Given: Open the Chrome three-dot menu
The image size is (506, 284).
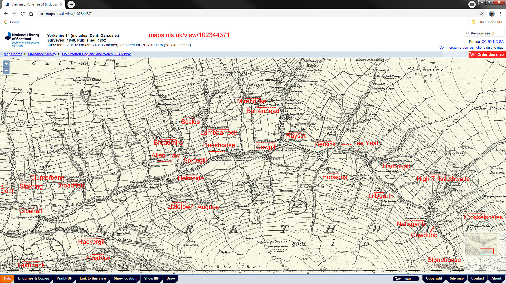Looking at the screenshot, I should [x=500, y=14].
